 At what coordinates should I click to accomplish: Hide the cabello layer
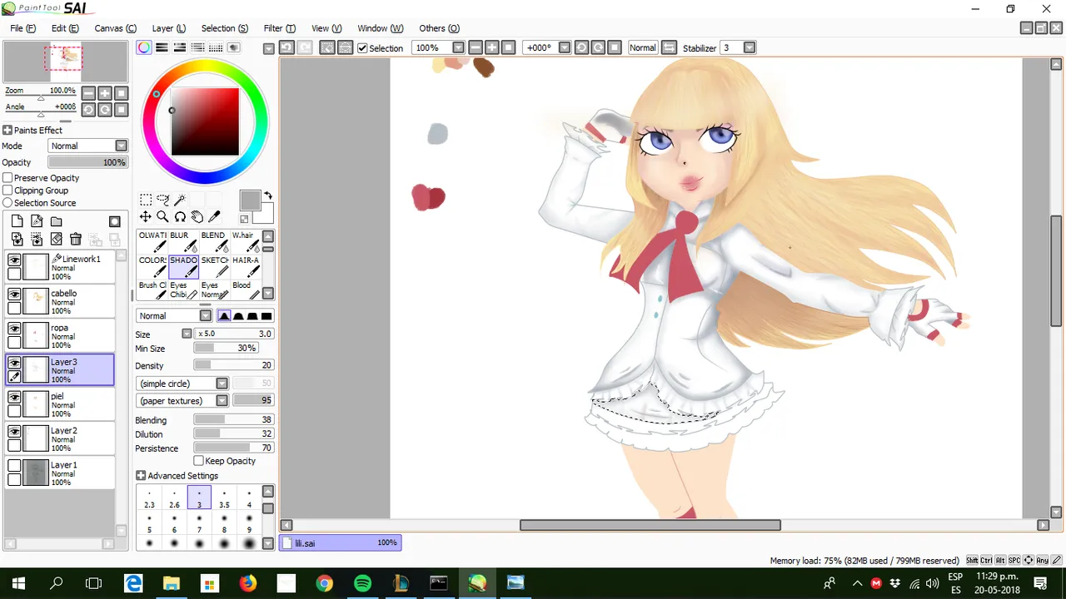[x=14, y=295]
